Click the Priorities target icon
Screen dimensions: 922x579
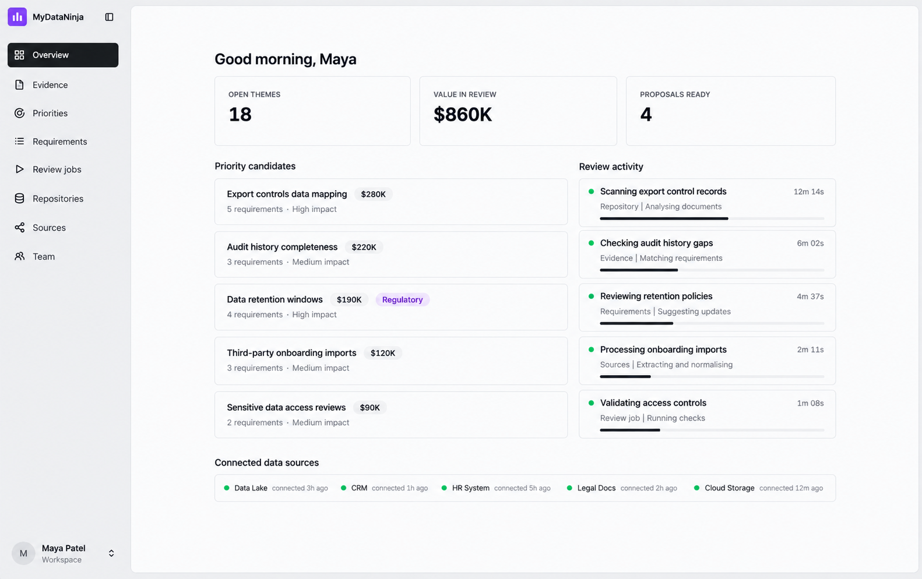(19, 113)
